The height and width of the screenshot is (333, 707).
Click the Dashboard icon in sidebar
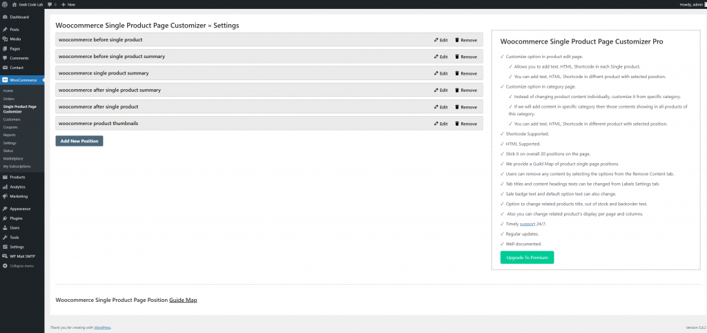point(5,17)
